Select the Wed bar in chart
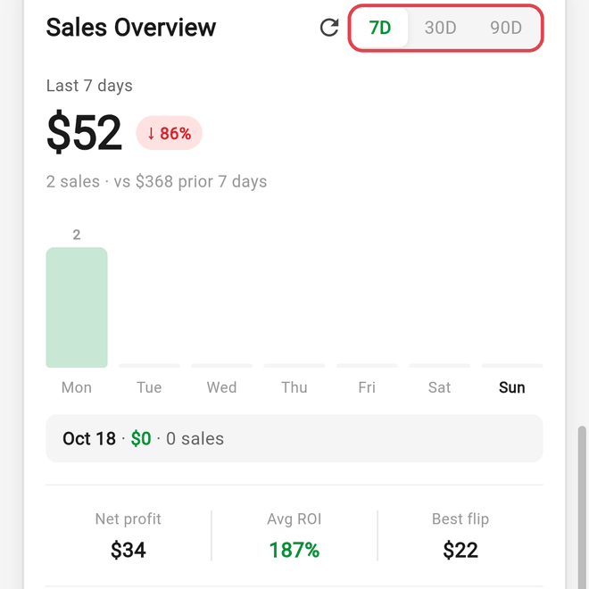 [x=221, y=366]
